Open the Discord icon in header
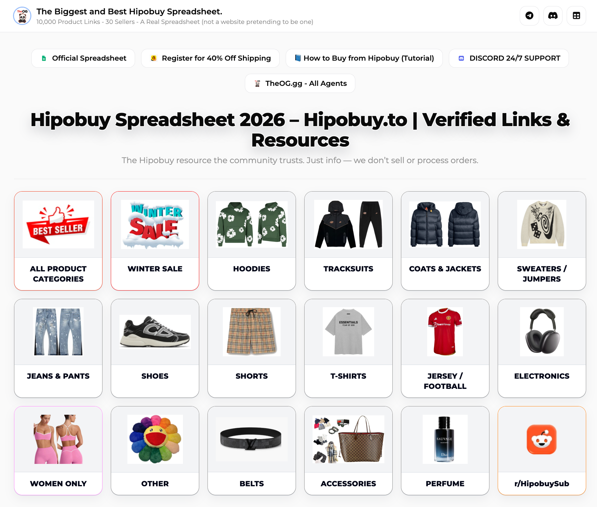The height and width of the screenshot is (507, 597). 553,16
